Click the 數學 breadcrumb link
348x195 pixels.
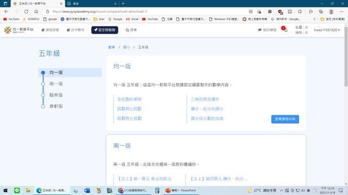tap(111, 47)
